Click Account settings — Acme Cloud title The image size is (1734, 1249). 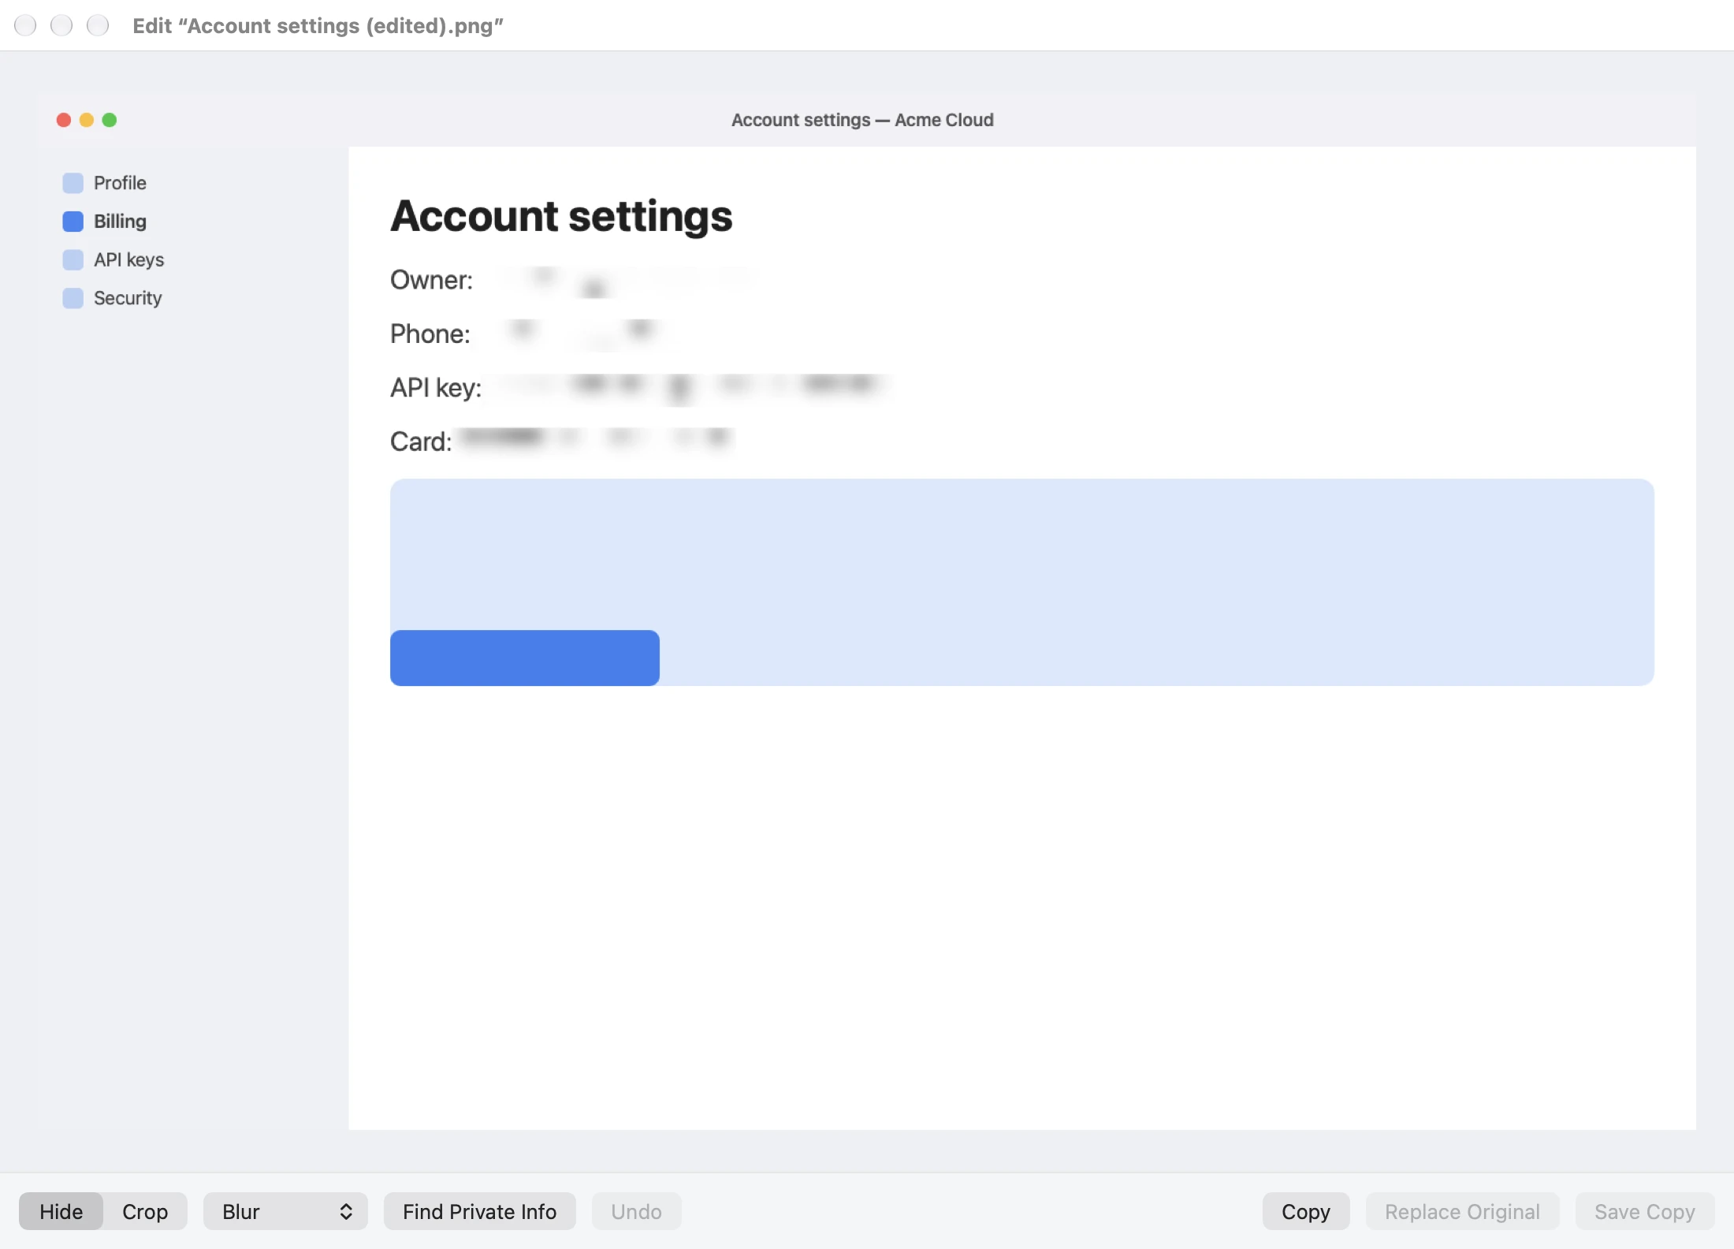(x=862, y=120)
